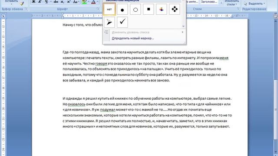
Task: Open 'Выделить' dropdown in Редактирование
Action: point(255,3)
